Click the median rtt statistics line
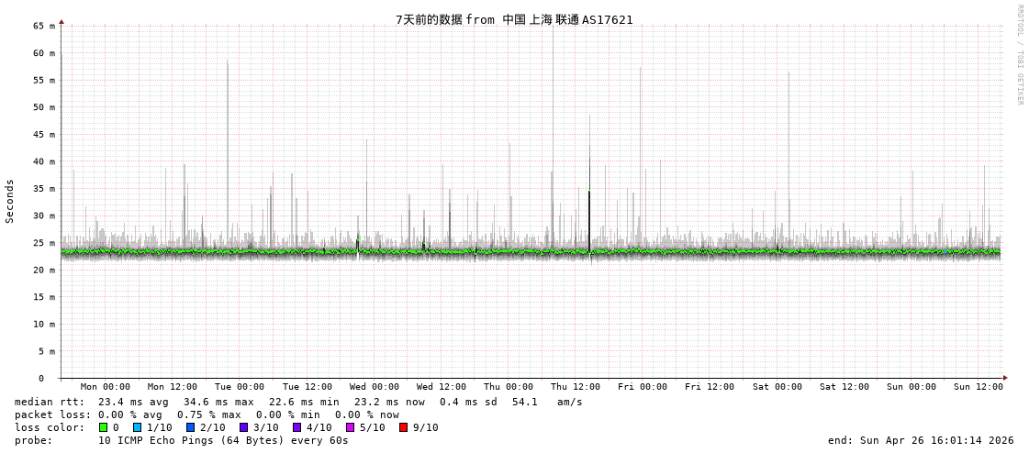Viewport: 1029px width, 453px height. (298, 402)
